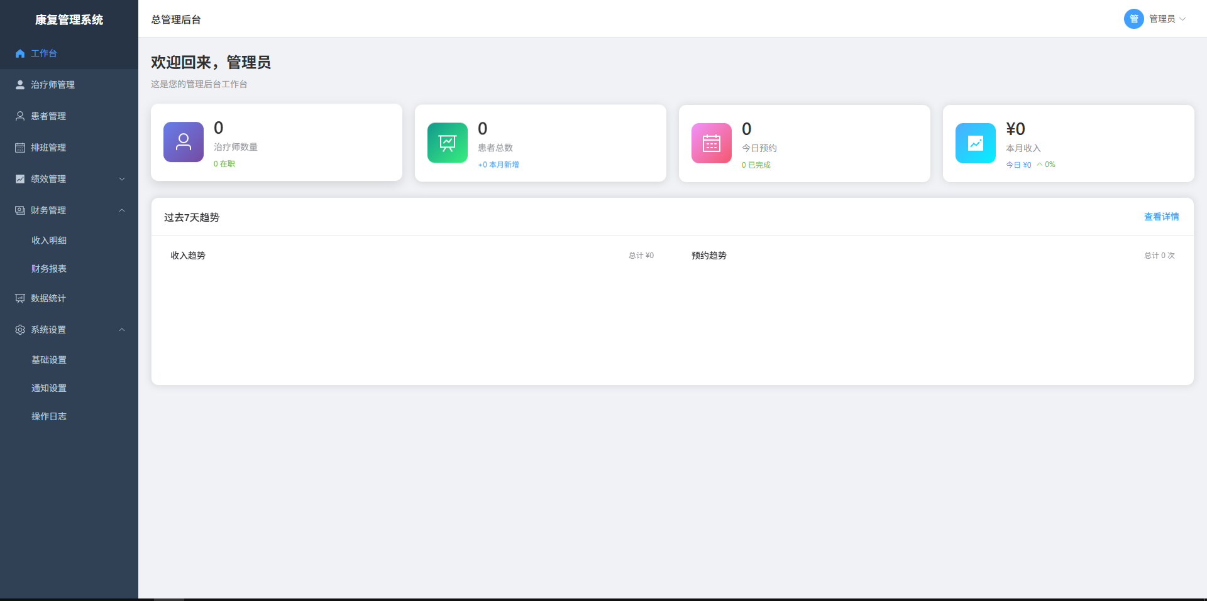Click the 查看详情 link
Image resolution: width=1207 pixels, height=601 pixels.
pyautogui.click(x=1161, y=217)
